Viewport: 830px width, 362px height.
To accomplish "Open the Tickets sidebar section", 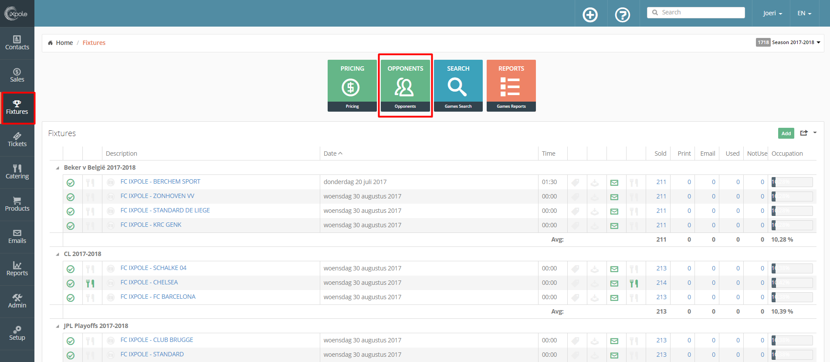I will [17, 140].
